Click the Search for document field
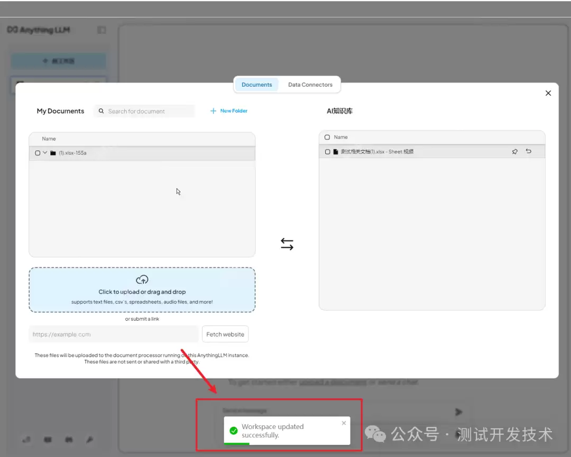 coord(144,111)
